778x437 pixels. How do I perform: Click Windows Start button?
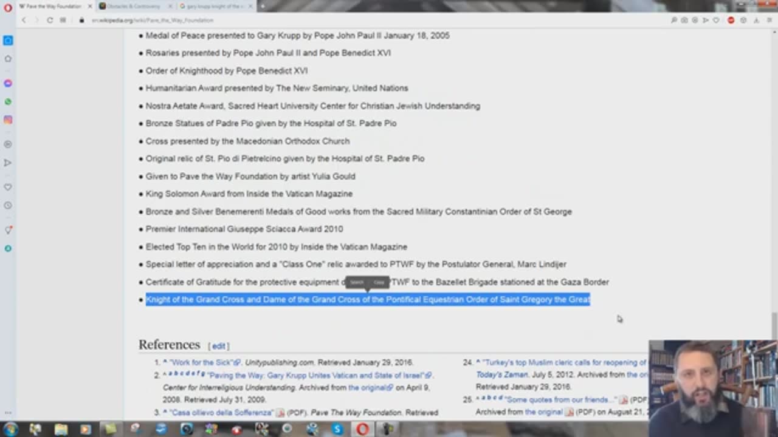point(10,429)
